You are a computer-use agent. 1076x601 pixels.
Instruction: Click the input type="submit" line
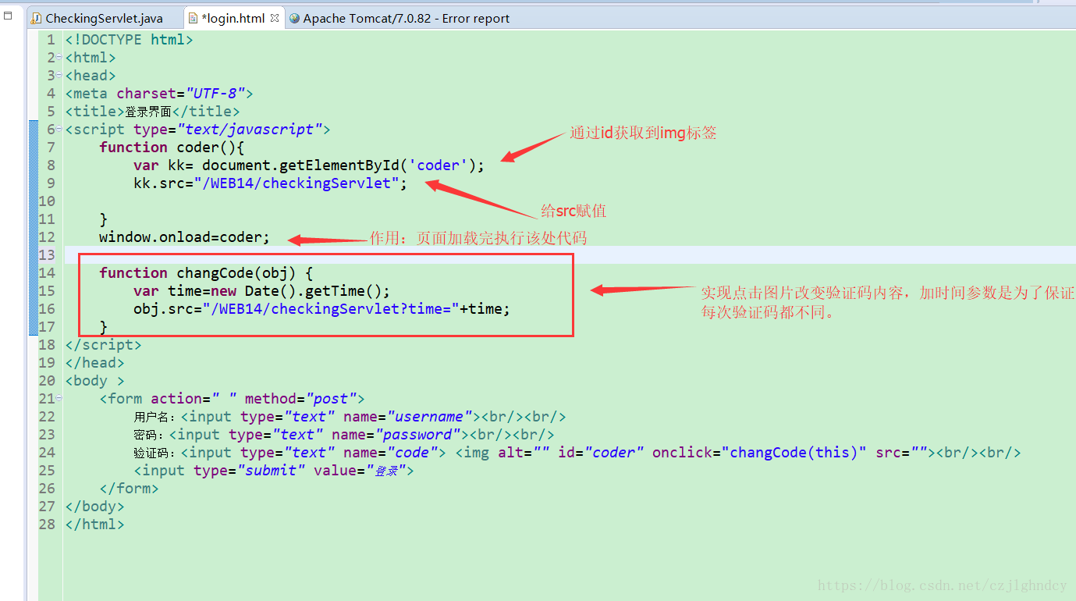pos(273,471)
